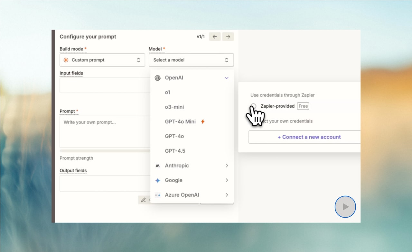Click Connect a new account
Screen dimensions: 412x252
click(309, 137)
